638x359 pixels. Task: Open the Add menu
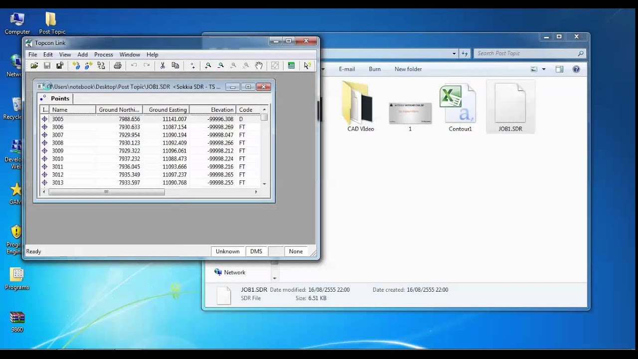[82, 54]
